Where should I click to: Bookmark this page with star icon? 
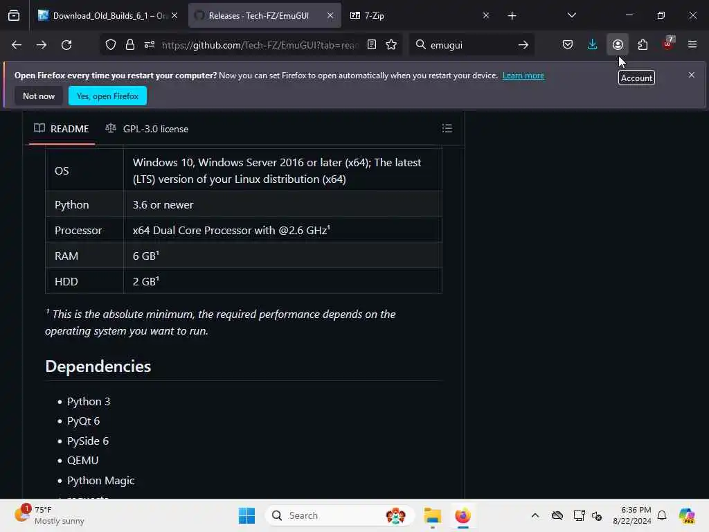pyautogui.click(x=391, y=45)
